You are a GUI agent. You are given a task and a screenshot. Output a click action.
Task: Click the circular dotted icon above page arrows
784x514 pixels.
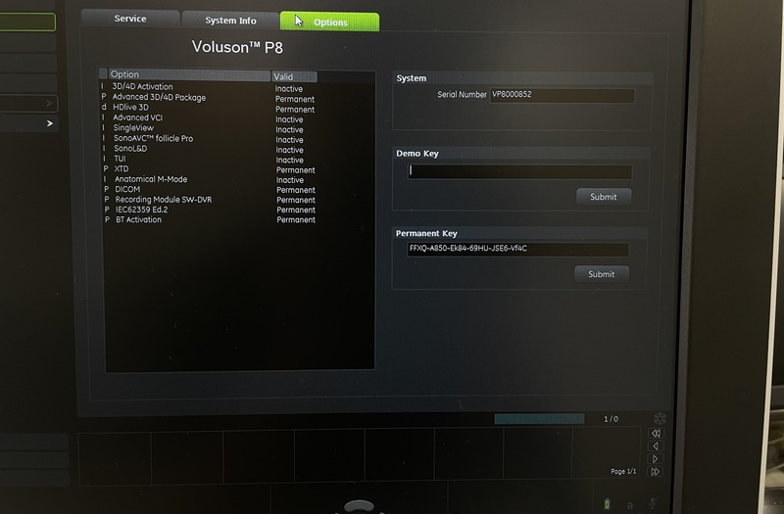pyautogui.click(x=660, y=418)
